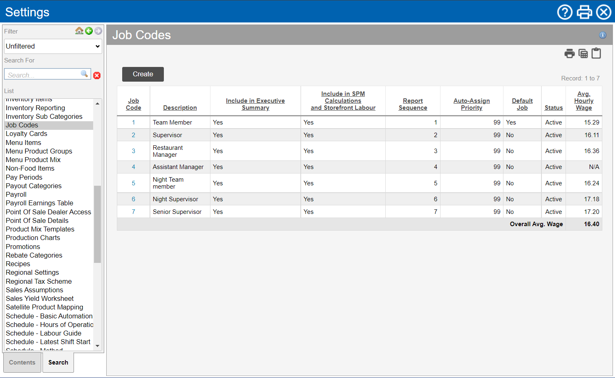Select Payroll Earnings Table in the list

coord(40,203)
